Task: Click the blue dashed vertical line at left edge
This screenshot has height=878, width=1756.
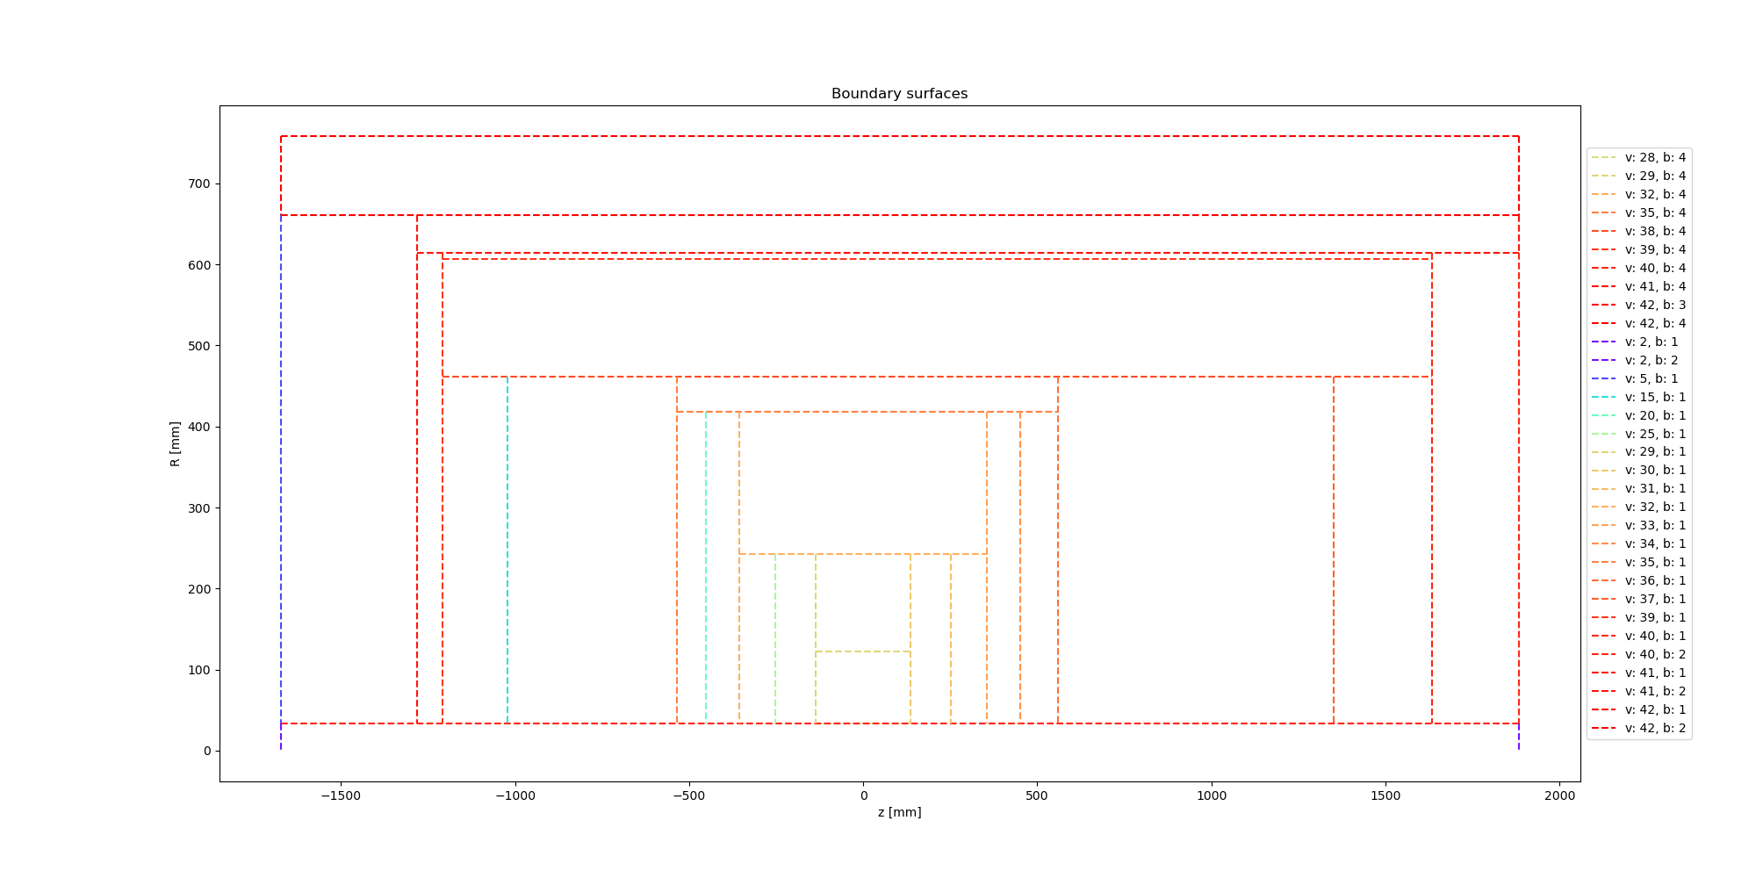Action: click(x=281, y=439)
